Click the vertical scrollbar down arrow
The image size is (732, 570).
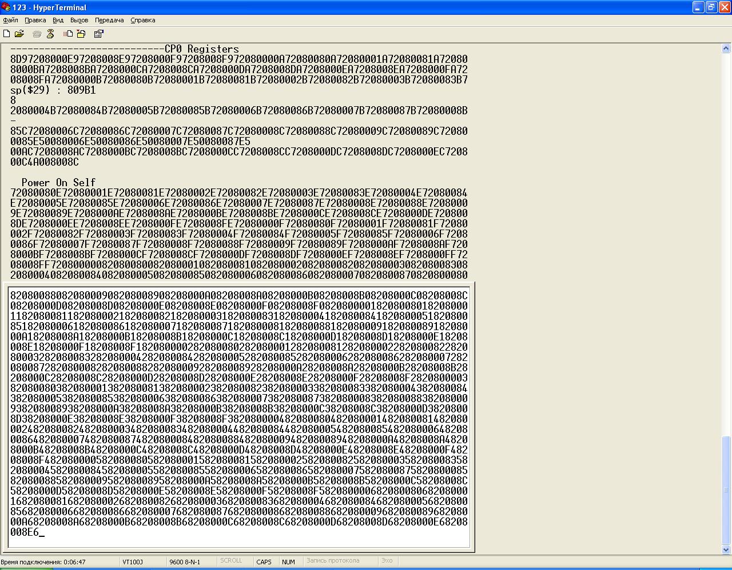(x=726, y=549)
